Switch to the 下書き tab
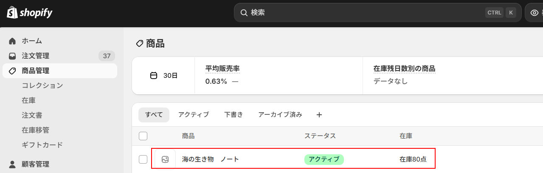The image size is (543, 173). click(x=234, y=115)
